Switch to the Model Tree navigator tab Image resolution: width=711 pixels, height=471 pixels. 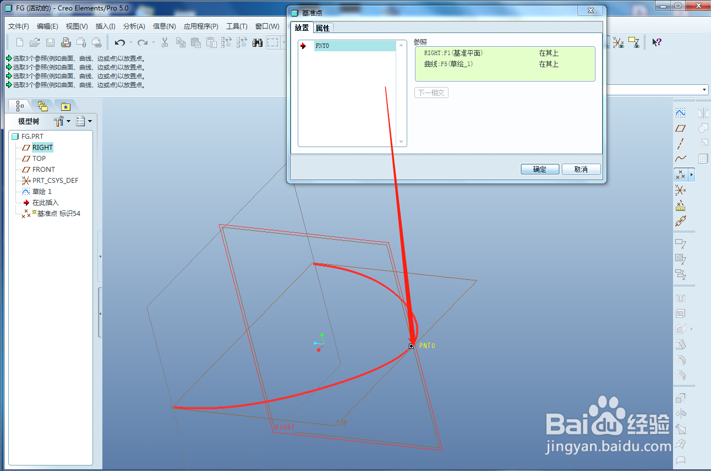pos(20,105)
